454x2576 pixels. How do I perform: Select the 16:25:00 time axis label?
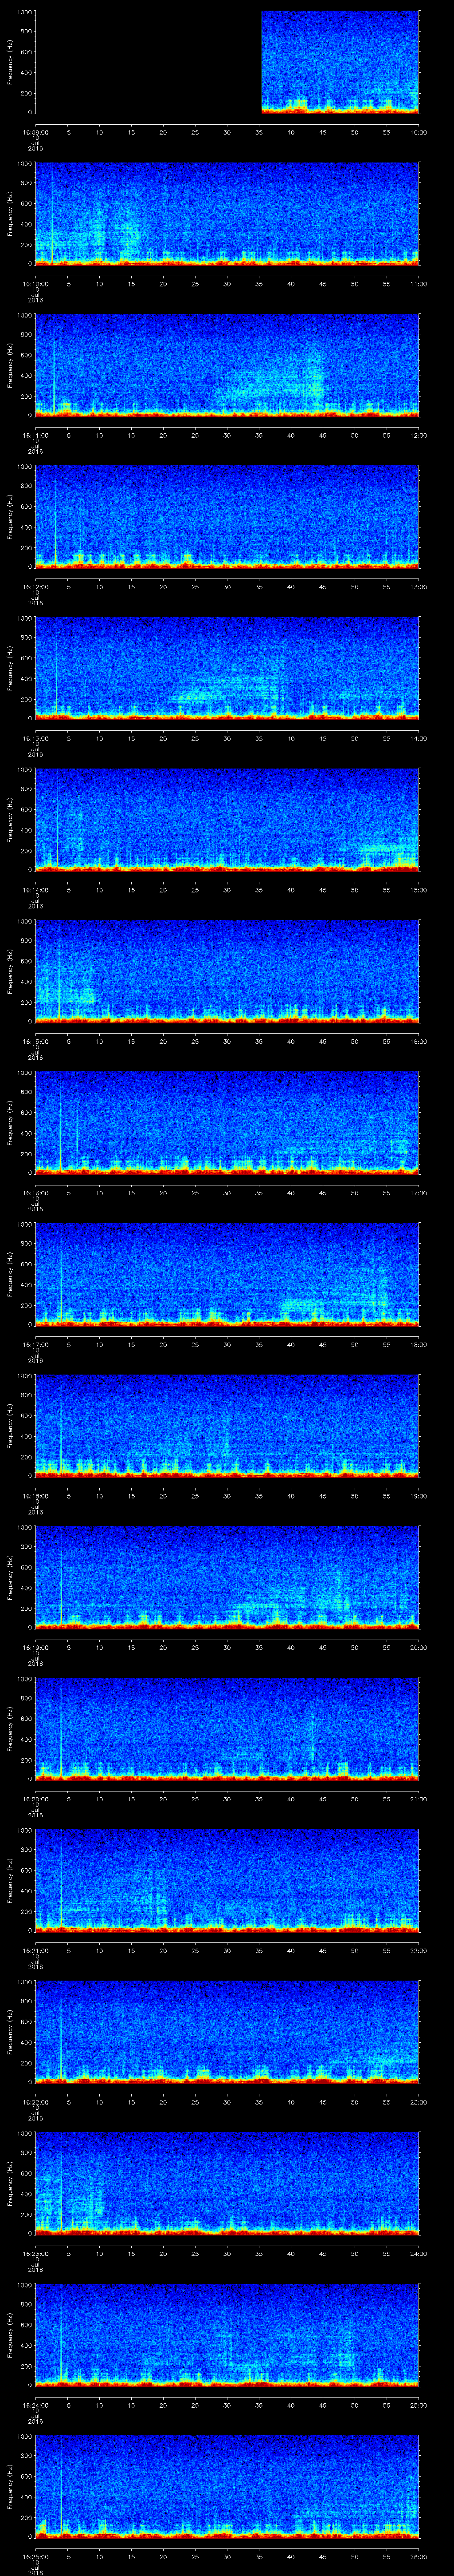(35, 2557)
